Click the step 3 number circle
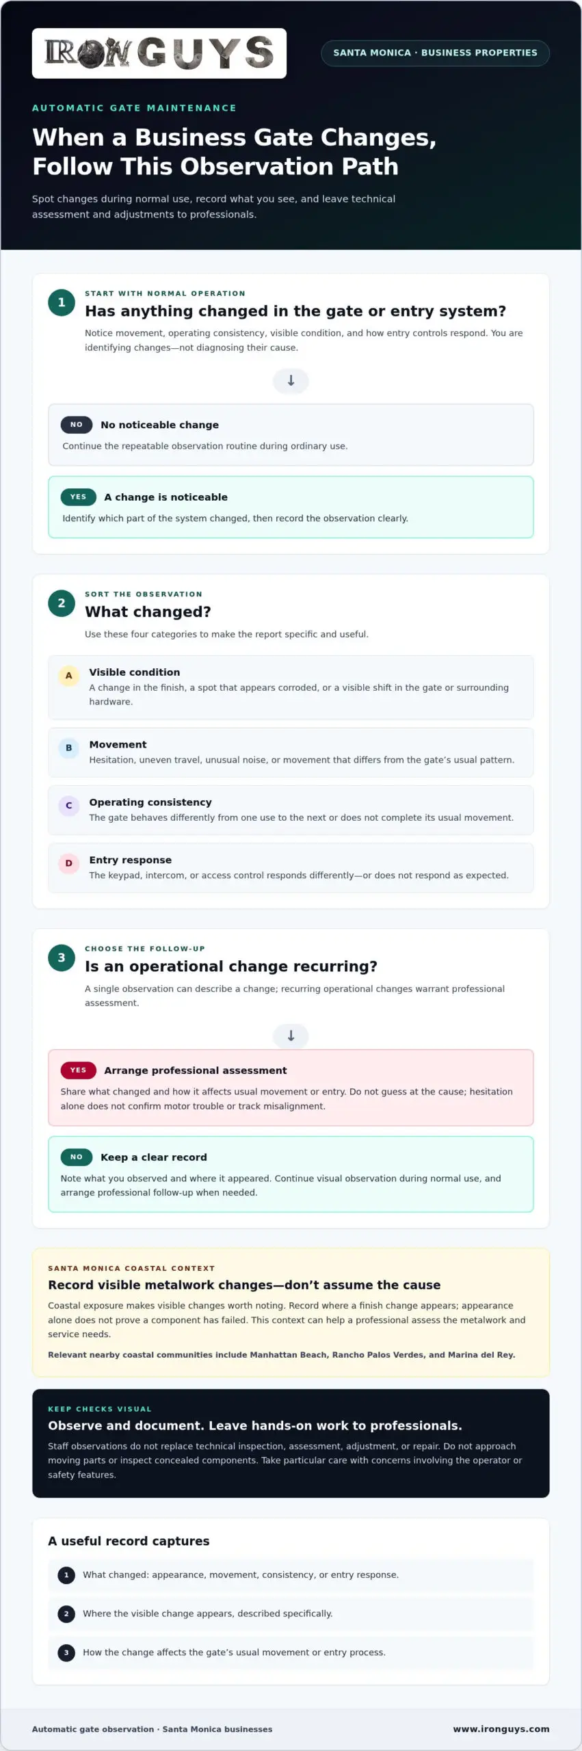 62,958
